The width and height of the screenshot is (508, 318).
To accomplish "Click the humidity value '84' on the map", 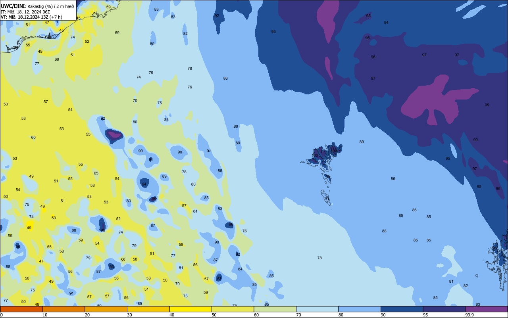I will click(x=240, y=269).
